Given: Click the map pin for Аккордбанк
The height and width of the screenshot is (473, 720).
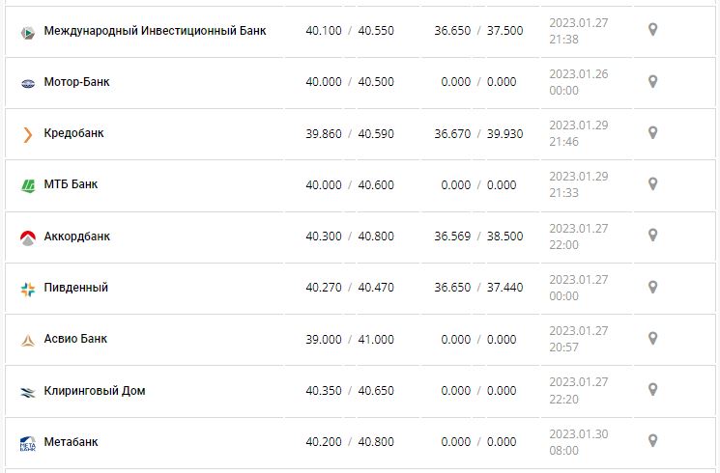Looking at the screenshot, I should (652, 236).
